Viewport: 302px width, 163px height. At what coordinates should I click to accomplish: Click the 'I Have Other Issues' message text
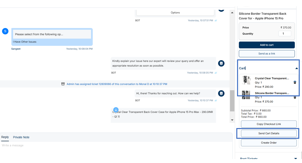25,42
